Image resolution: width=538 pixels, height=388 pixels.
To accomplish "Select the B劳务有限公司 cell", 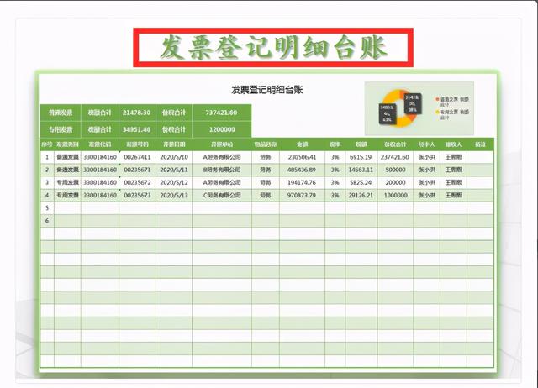I will click(x=222, y=170).
